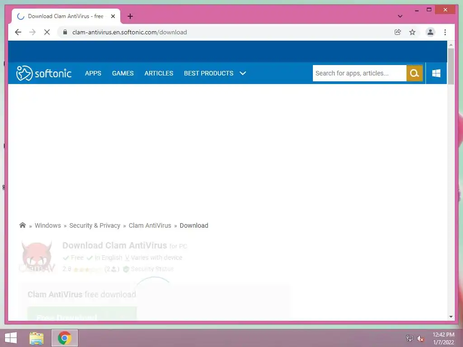Click the yellow search magnifier button

pos(415,73)
